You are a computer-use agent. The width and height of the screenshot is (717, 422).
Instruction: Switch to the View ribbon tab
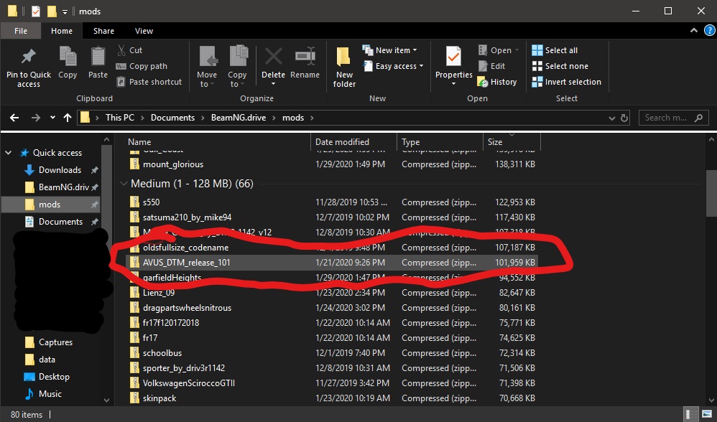point(144,31)
